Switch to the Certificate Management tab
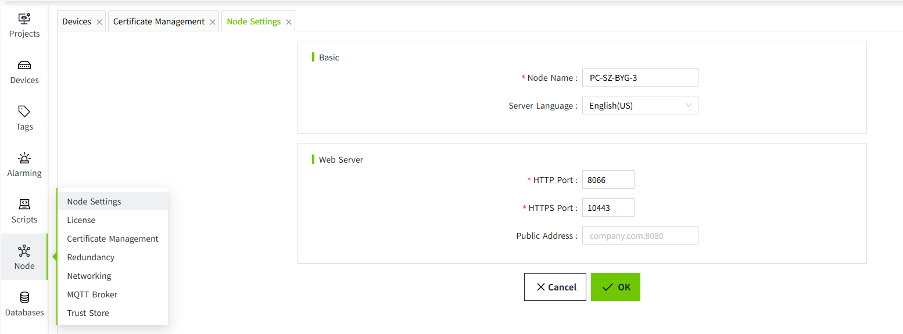 tap(159, 21)
